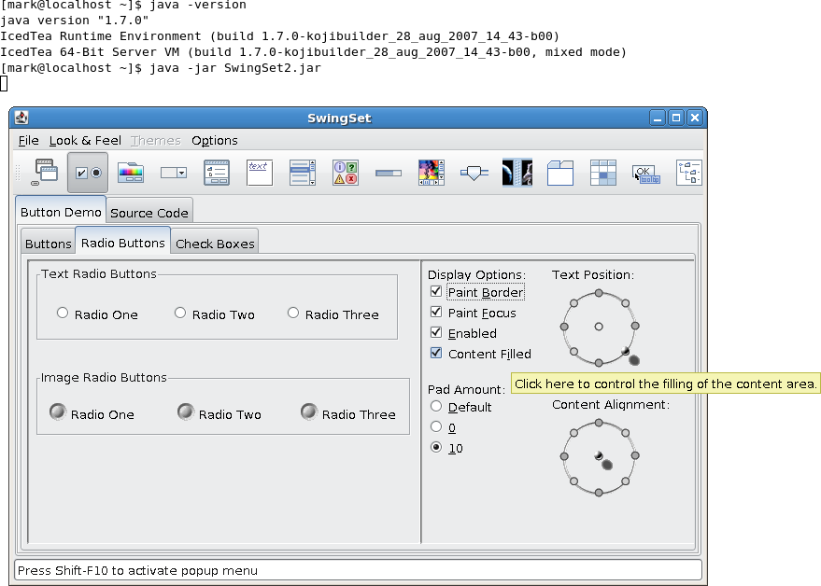
Task: Open the Options menu
Action: [215, 141]
